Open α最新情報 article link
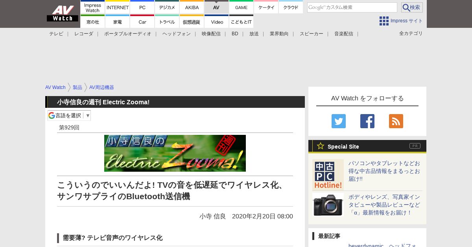This screenshot has width=472, height=247. (384, 205)
